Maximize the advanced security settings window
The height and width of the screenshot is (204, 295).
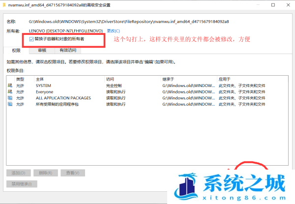[x=273, y=4]
